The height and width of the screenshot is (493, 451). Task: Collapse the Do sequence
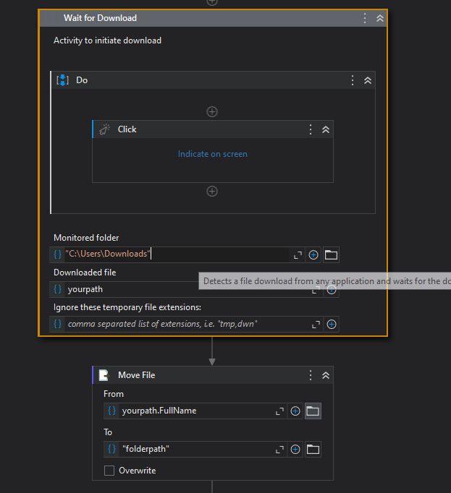368,80
